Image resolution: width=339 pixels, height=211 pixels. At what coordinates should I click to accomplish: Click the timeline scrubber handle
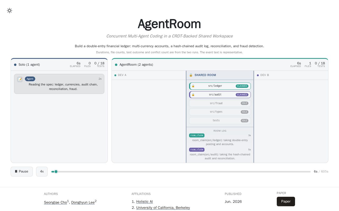point(56,172)
